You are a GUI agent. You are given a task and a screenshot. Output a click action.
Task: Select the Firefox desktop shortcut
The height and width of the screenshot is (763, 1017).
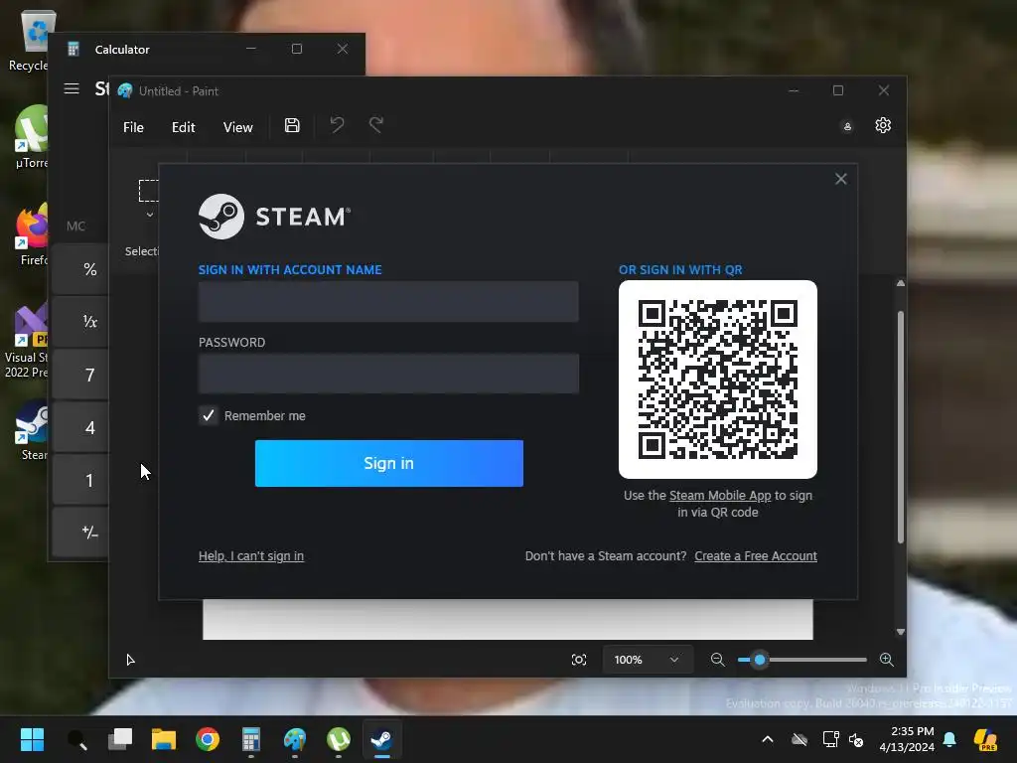click(33, 234)
